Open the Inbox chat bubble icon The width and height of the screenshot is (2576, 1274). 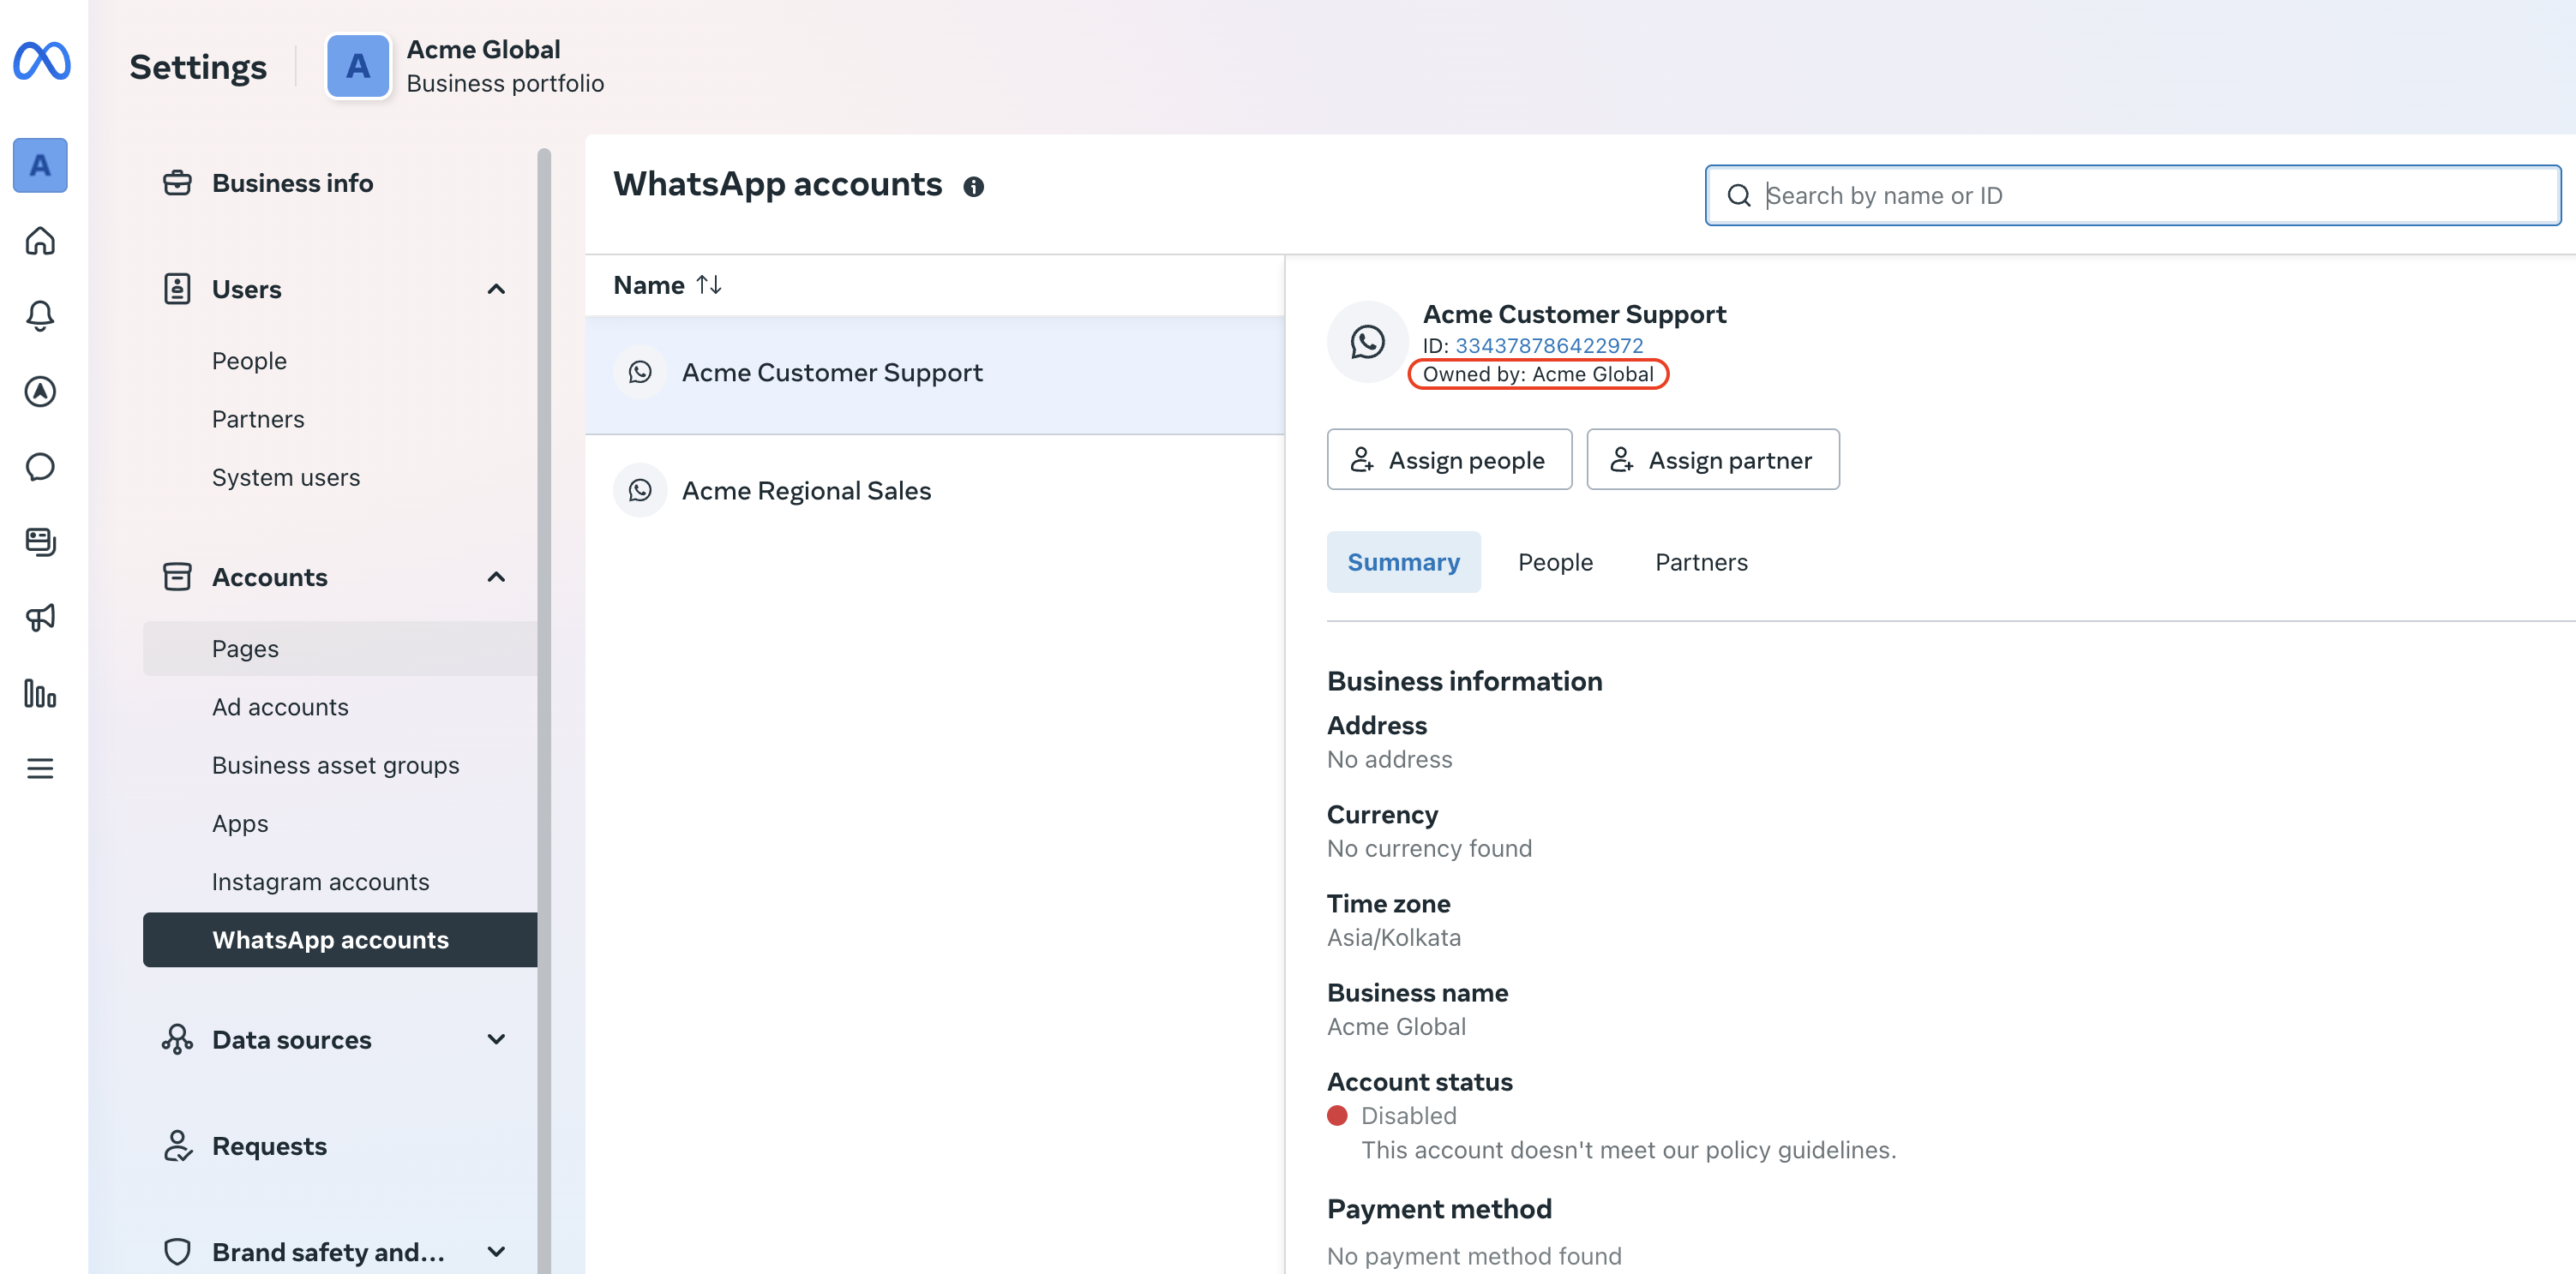pyautogui.click(x=40, y=467)
